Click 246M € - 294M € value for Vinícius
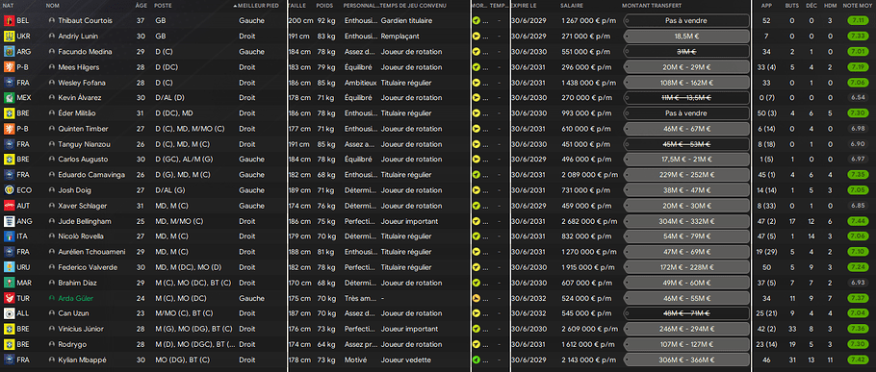This screenshot has width=876, height=372. coord(686,329)
